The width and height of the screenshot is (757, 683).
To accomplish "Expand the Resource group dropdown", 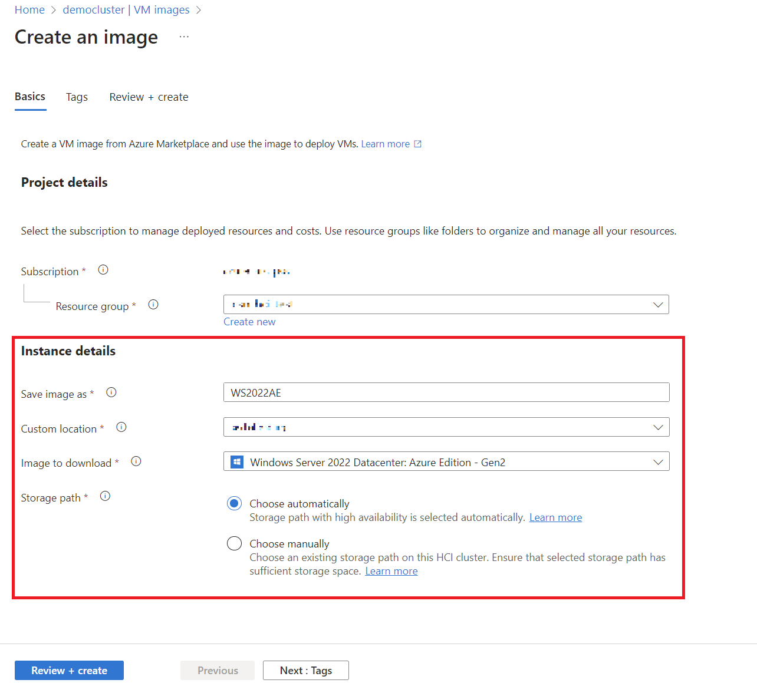I will pos(446,305).
